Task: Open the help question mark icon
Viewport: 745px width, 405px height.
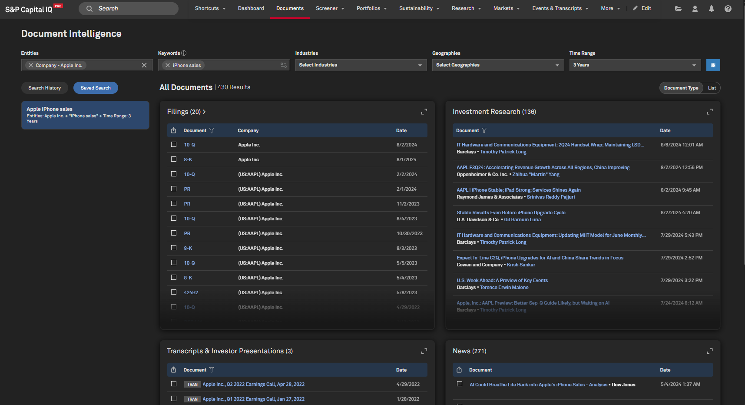Action: click(x=728, y=9)
